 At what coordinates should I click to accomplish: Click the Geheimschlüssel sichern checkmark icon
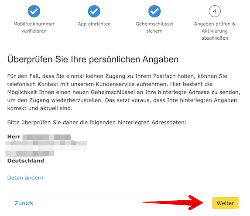[x=154, y=11]
